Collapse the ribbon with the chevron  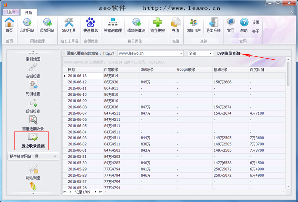point(292,12)
